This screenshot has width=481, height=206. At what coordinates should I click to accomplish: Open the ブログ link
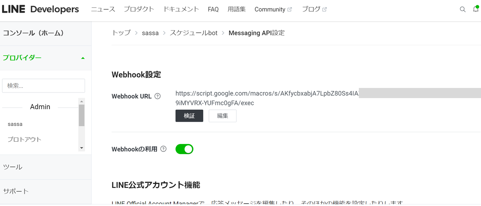311,9
